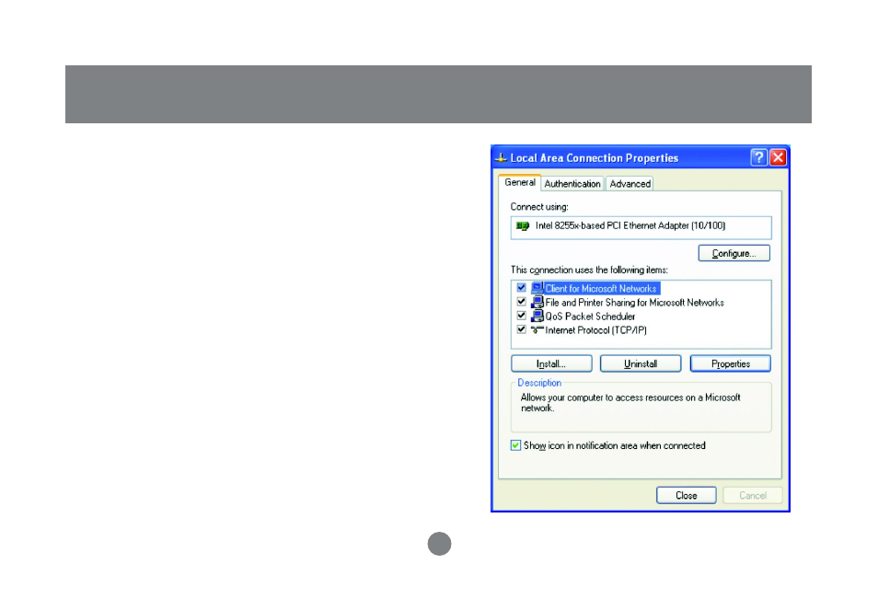This screenshot has width=878, height=610.
Task: Select the Internet Protocol (TCP/IP) entry
Action: [x=595, y=330]
